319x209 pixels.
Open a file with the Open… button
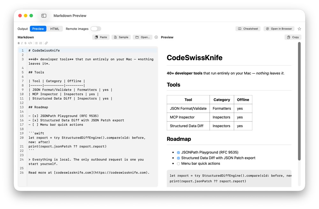[143, 37]
